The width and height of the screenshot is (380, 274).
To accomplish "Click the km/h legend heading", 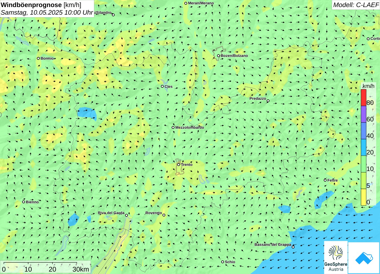I will tap(368, 86).
